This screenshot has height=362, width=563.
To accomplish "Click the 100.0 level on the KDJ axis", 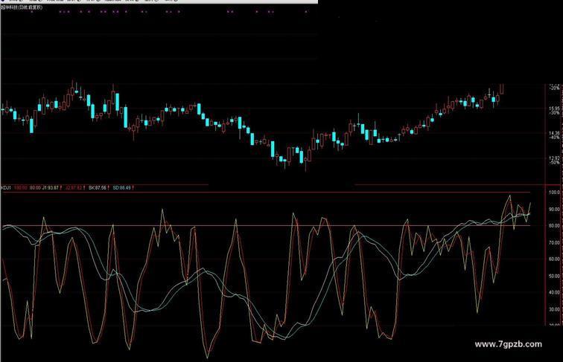I will tap(555, 193).
